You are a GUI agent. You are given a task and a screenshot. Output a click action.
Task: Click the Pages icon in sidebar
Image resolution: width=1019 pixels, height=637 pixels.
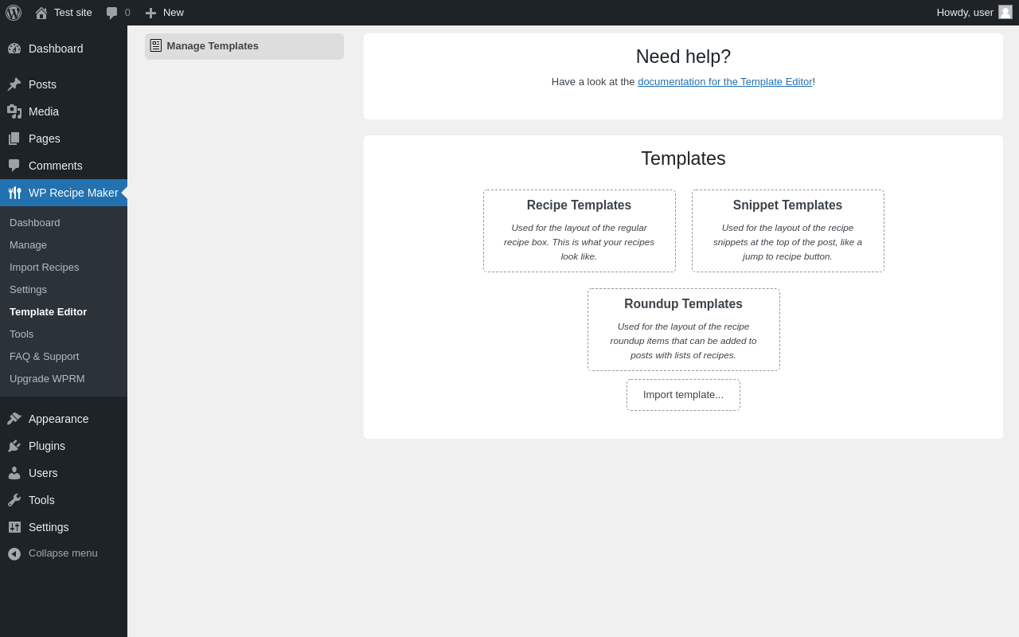click(x=14, y=139)
